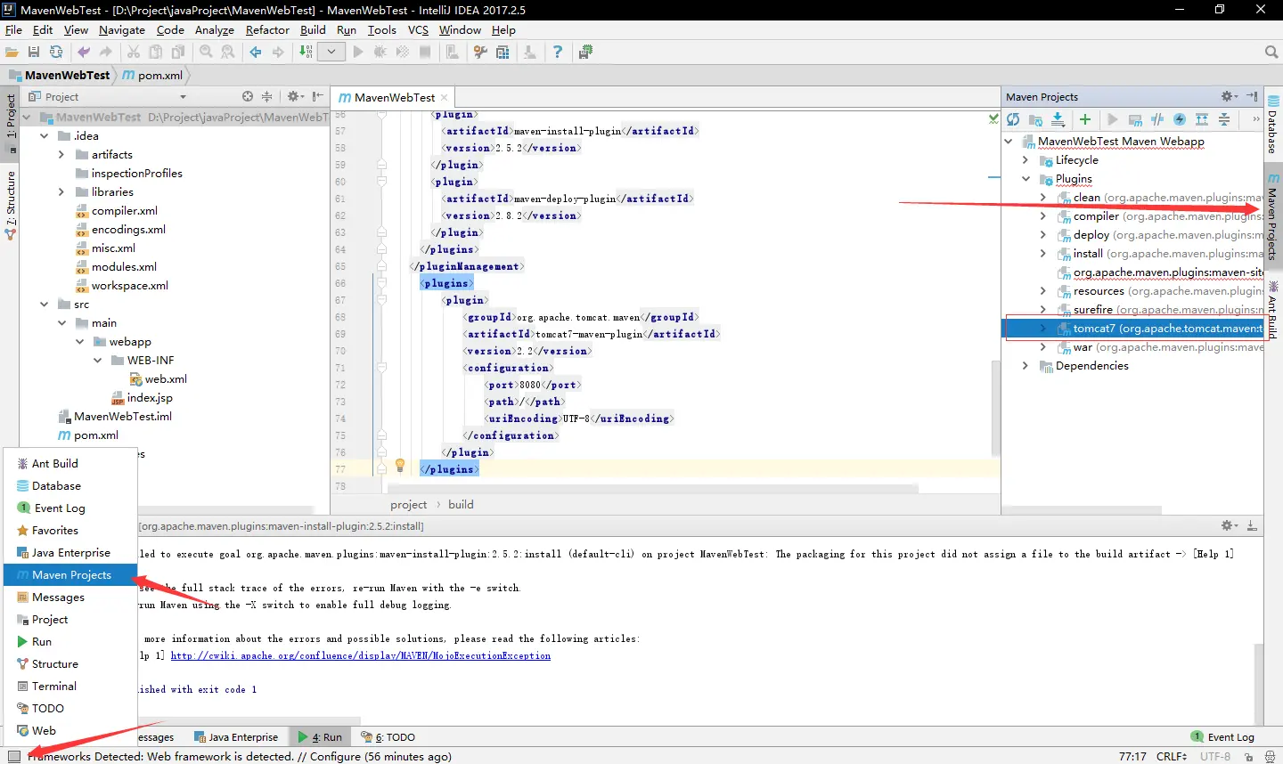Open the Build menu
1283x764 pixels.
tap(313, 30)
